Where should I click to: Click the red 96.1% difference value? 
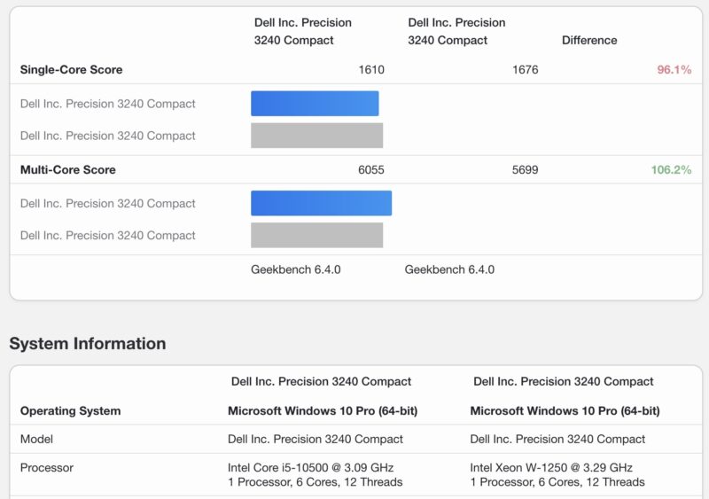click(674, 70)
